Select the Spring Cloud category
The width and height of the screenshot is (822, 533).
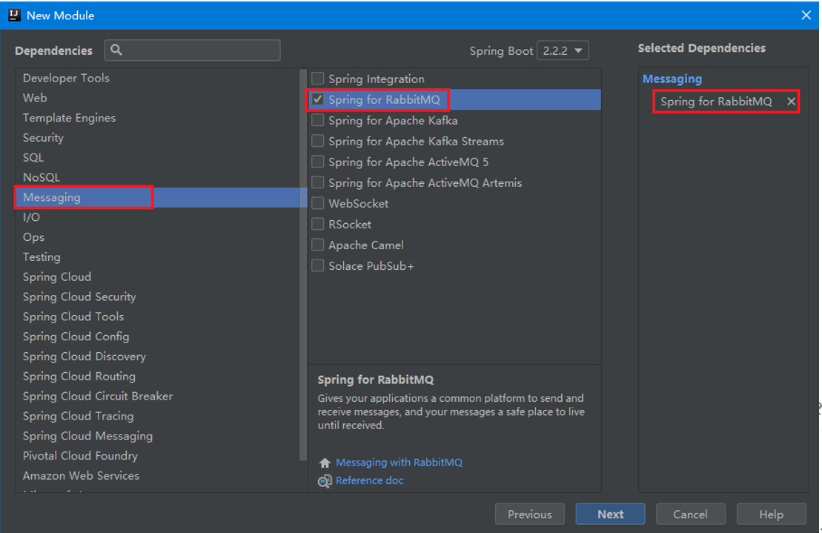[157, 277]
